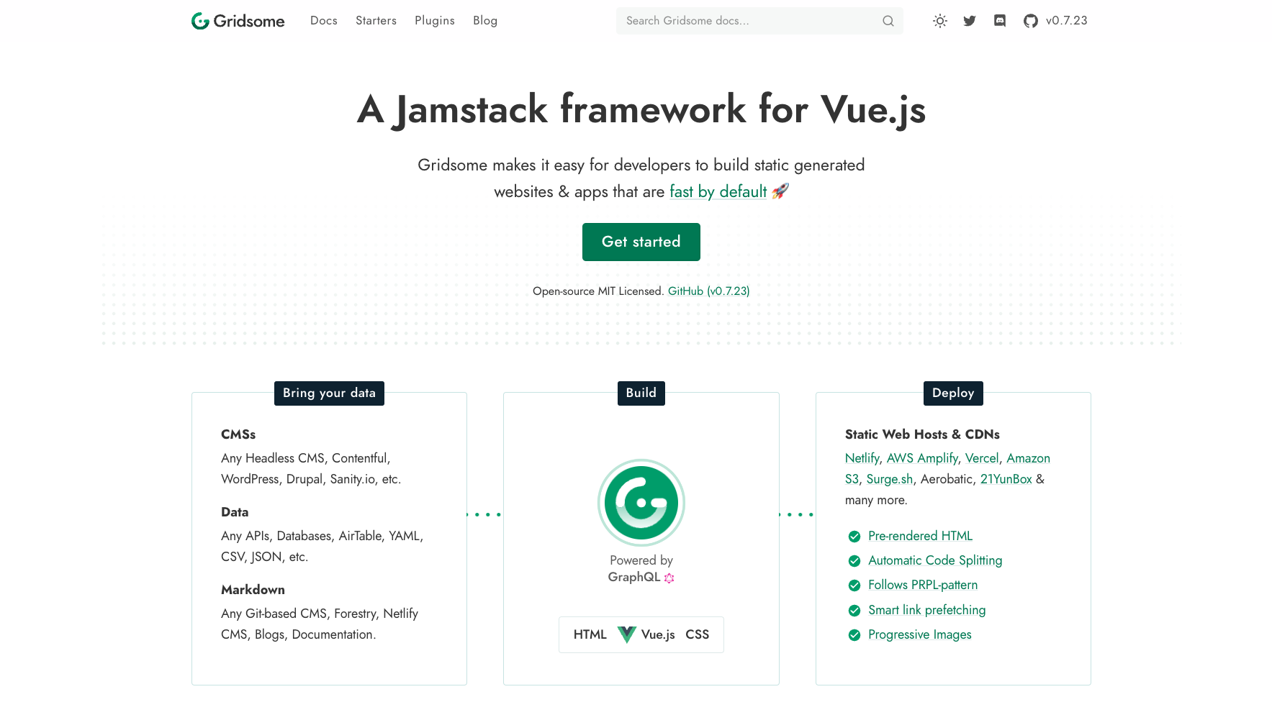The height and width of the screenshot is (720, 1272).
Task: Click the HTML label in Build card
Action: [x=590, y=634]
